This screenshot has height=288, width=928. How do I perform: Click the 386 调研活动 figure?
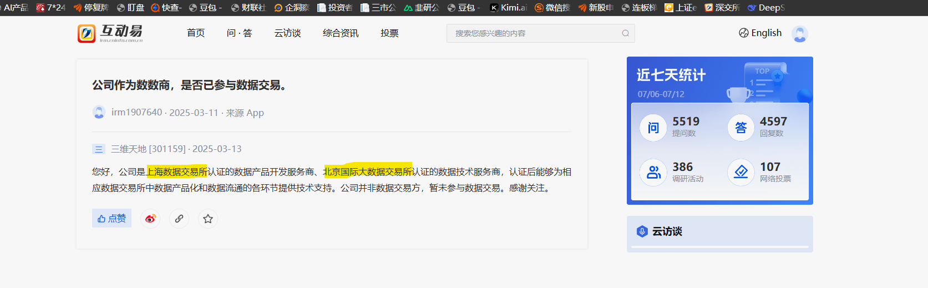pos(682,167)
